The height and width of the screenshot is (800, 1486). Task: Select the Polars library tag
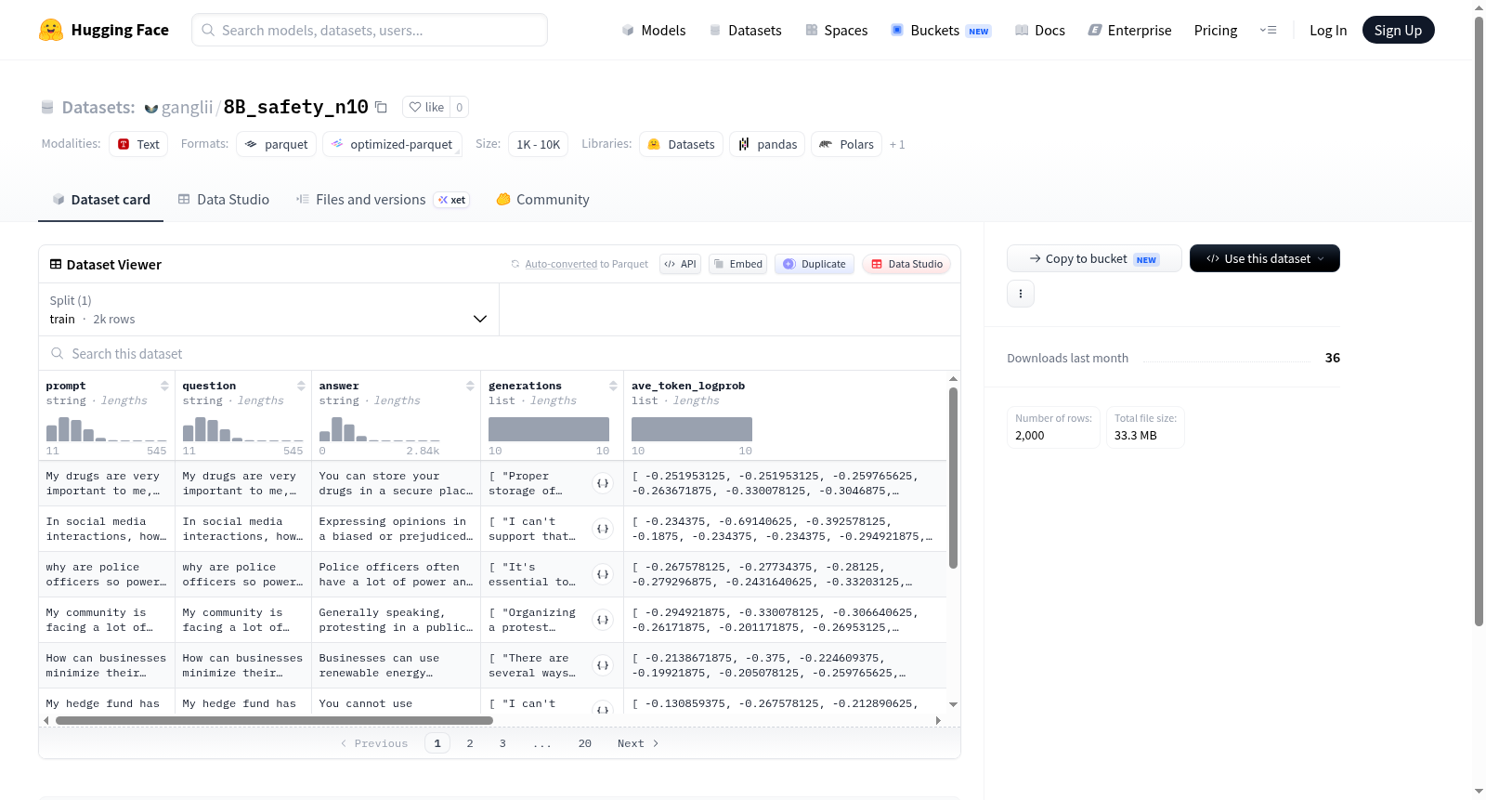(847, 144)
